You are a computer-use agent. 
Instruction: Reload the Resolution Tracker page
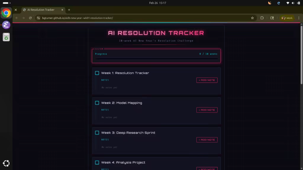pyautogui.click(x=30, y=18)
